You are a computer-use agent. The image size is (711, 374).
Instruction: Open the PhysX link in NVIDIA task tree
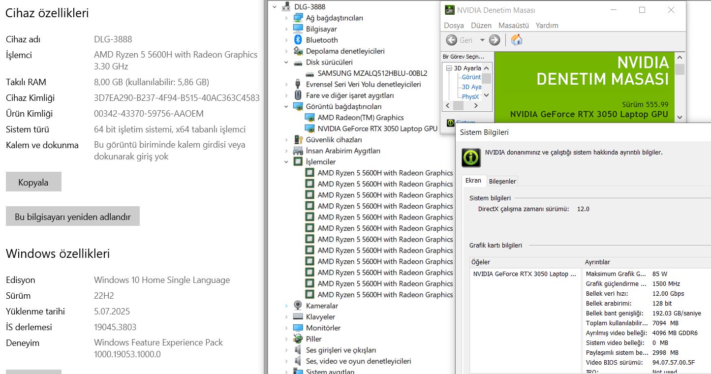(x=471, y=97)
